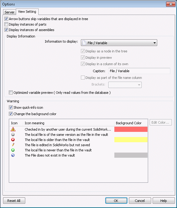Confirm with the OK button
Viewport: 177px width, 208px height.
116,201
